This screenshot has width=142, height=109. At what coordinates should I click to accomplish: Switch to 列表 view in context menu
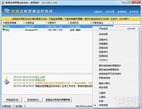101,101
